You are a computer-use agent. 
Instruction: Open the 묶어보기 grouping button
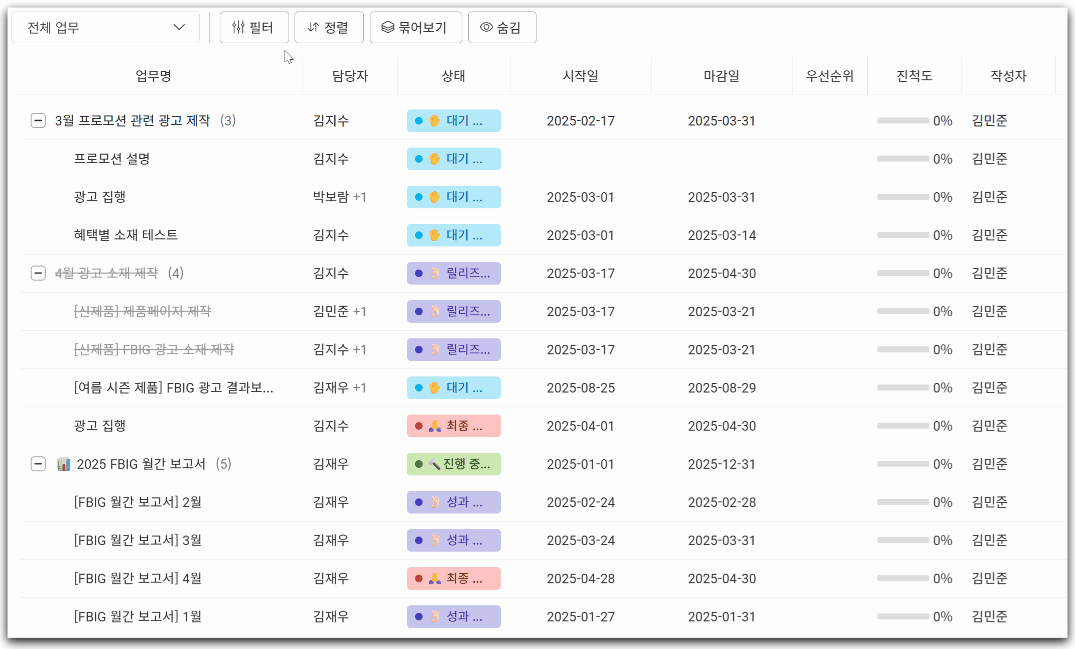416,27
